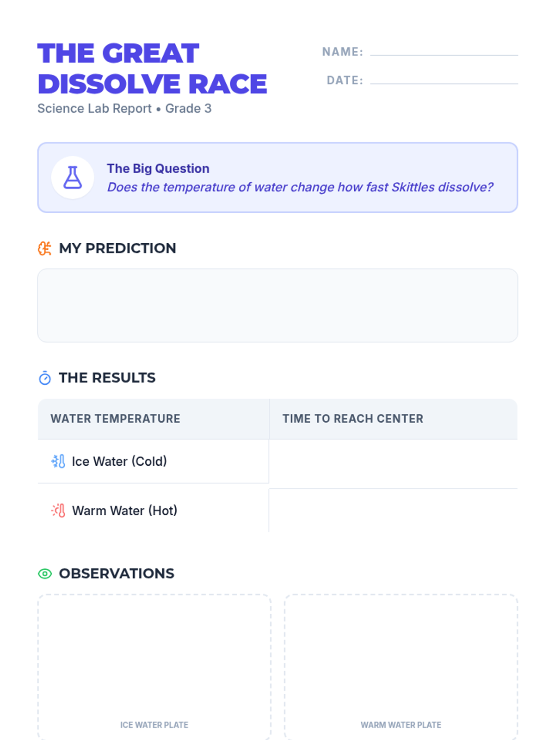Screen dimensions: 555x740
Task: Select the Water Temperature column header
Action: tap(116, 419)
